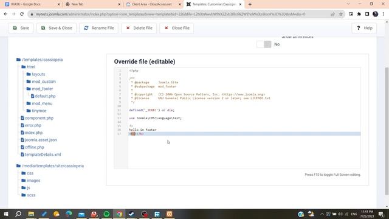Expand the images folder
389x219 pixels.
pyautogui.click(x=31, y=181)
